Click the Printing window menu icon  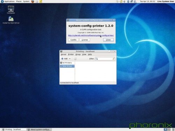61,51
